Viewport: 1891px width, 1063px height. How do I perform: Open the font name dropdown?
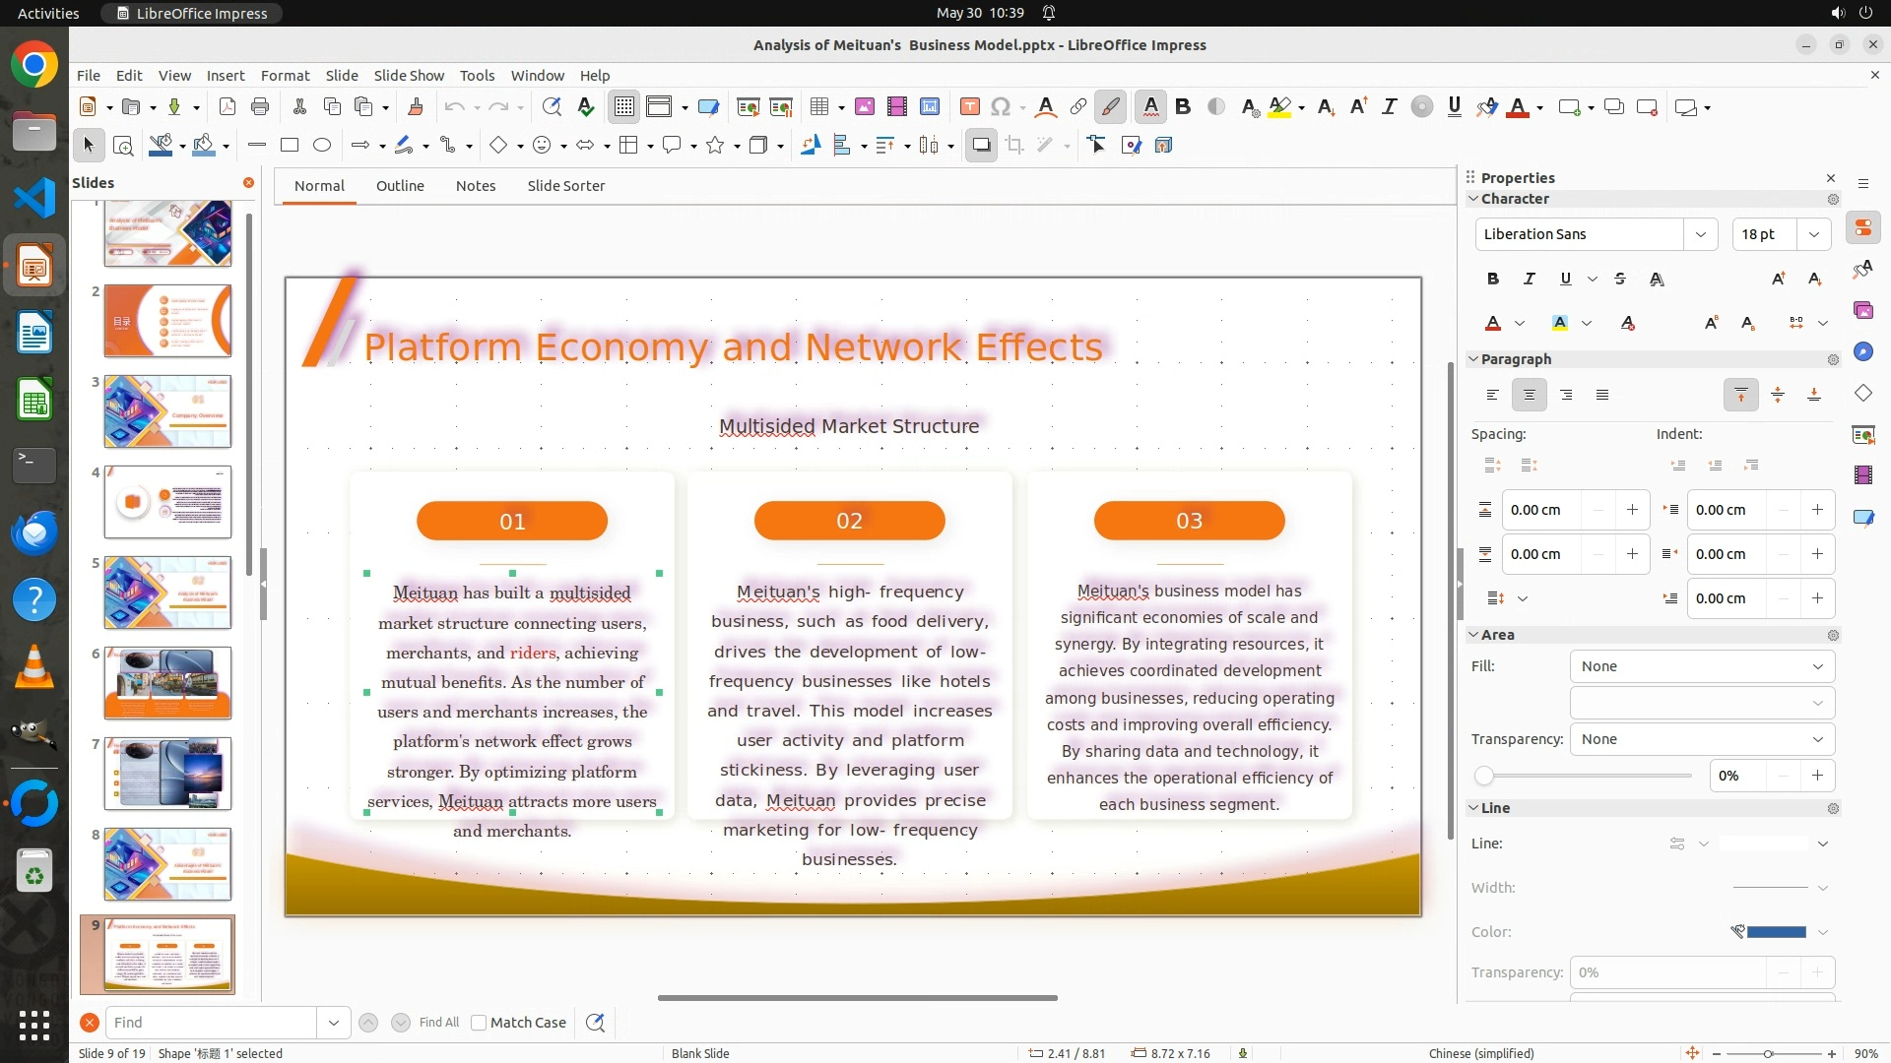1700,234
